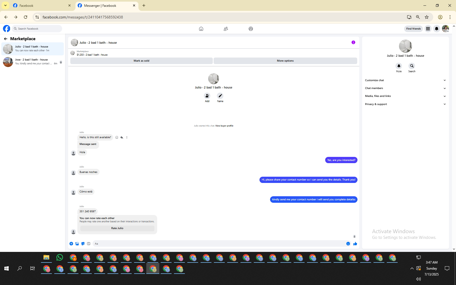Focus the Search Facebook field
Viewport: 456px width, 285px height.
coord(37,29)
